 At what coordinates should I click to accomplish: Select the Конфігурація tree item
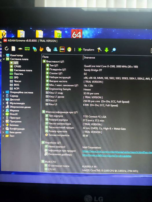(15, 129)
